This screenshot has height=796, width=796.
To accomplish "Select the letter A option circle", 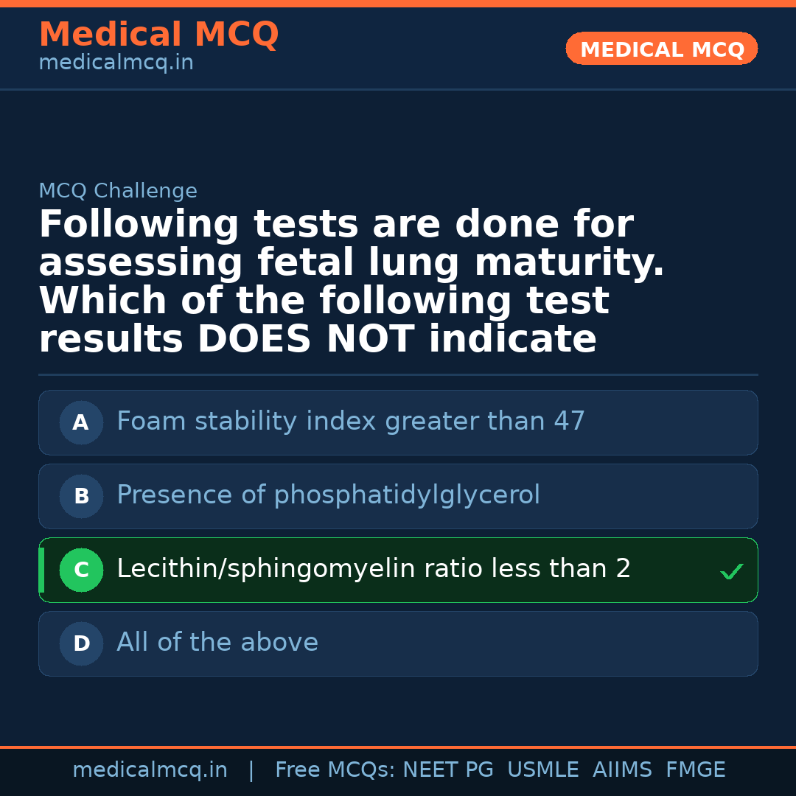I will 81,422.
